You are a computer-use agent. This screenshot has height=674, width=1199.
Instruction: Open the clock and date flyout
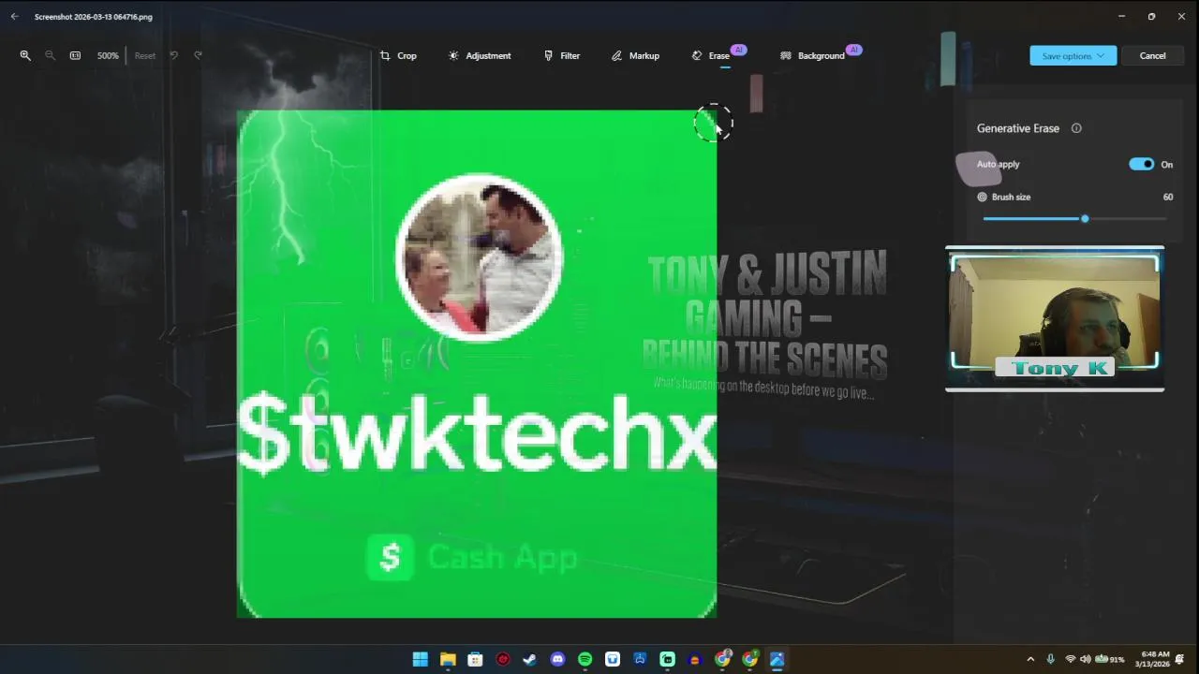[x=1152, y=659]
